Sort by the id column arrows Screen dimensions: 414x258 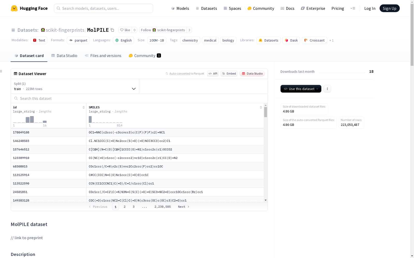[x=84, y=107]
